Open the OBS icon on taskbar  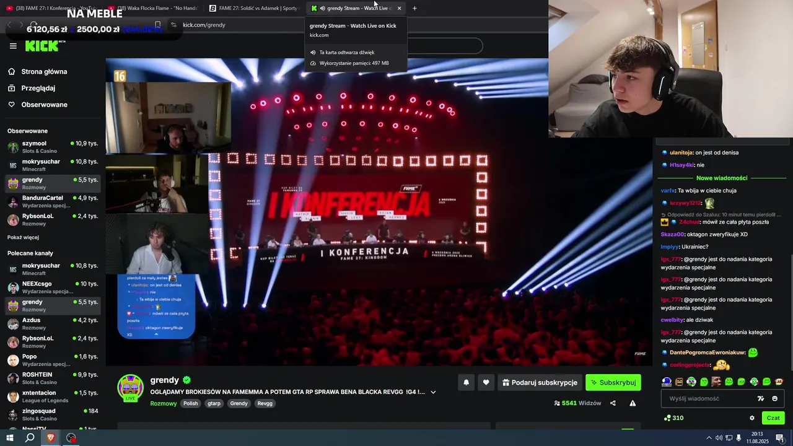pyautogui.click(x=71, y=437)
